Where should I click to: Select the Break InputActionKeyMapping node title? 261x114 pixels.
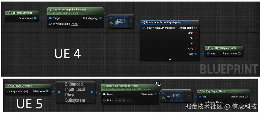tap(164, 22)
